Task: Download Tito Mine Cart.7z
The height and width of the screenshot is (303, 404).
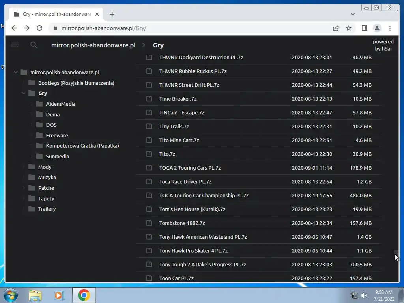Action: [x=179, y=140]
